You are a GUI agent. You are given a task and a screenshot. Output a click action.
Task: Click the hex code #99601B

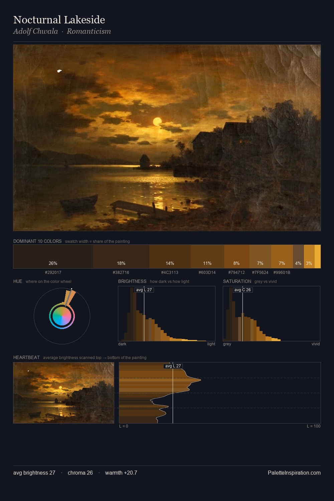coord(282,273)
